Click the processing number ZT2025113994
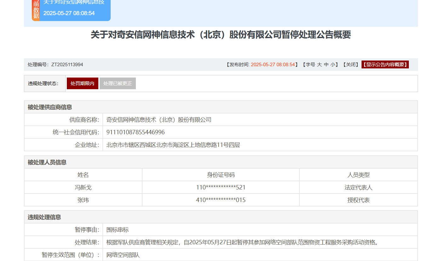Screen dimensions: 435x261 (67, 65)
